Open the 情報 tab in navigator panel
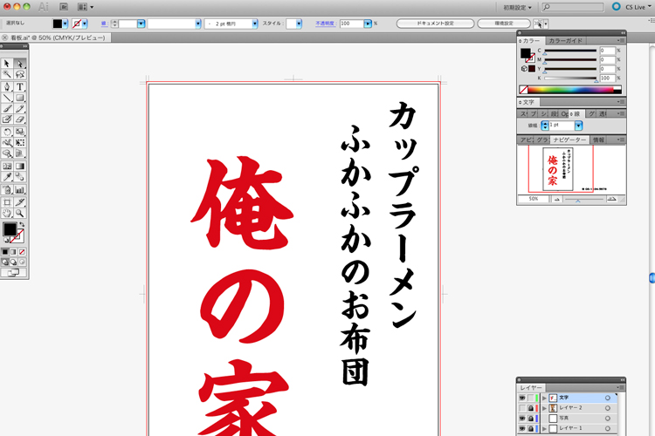The width and height of the screenshot is (655, 436). [598, 140]
